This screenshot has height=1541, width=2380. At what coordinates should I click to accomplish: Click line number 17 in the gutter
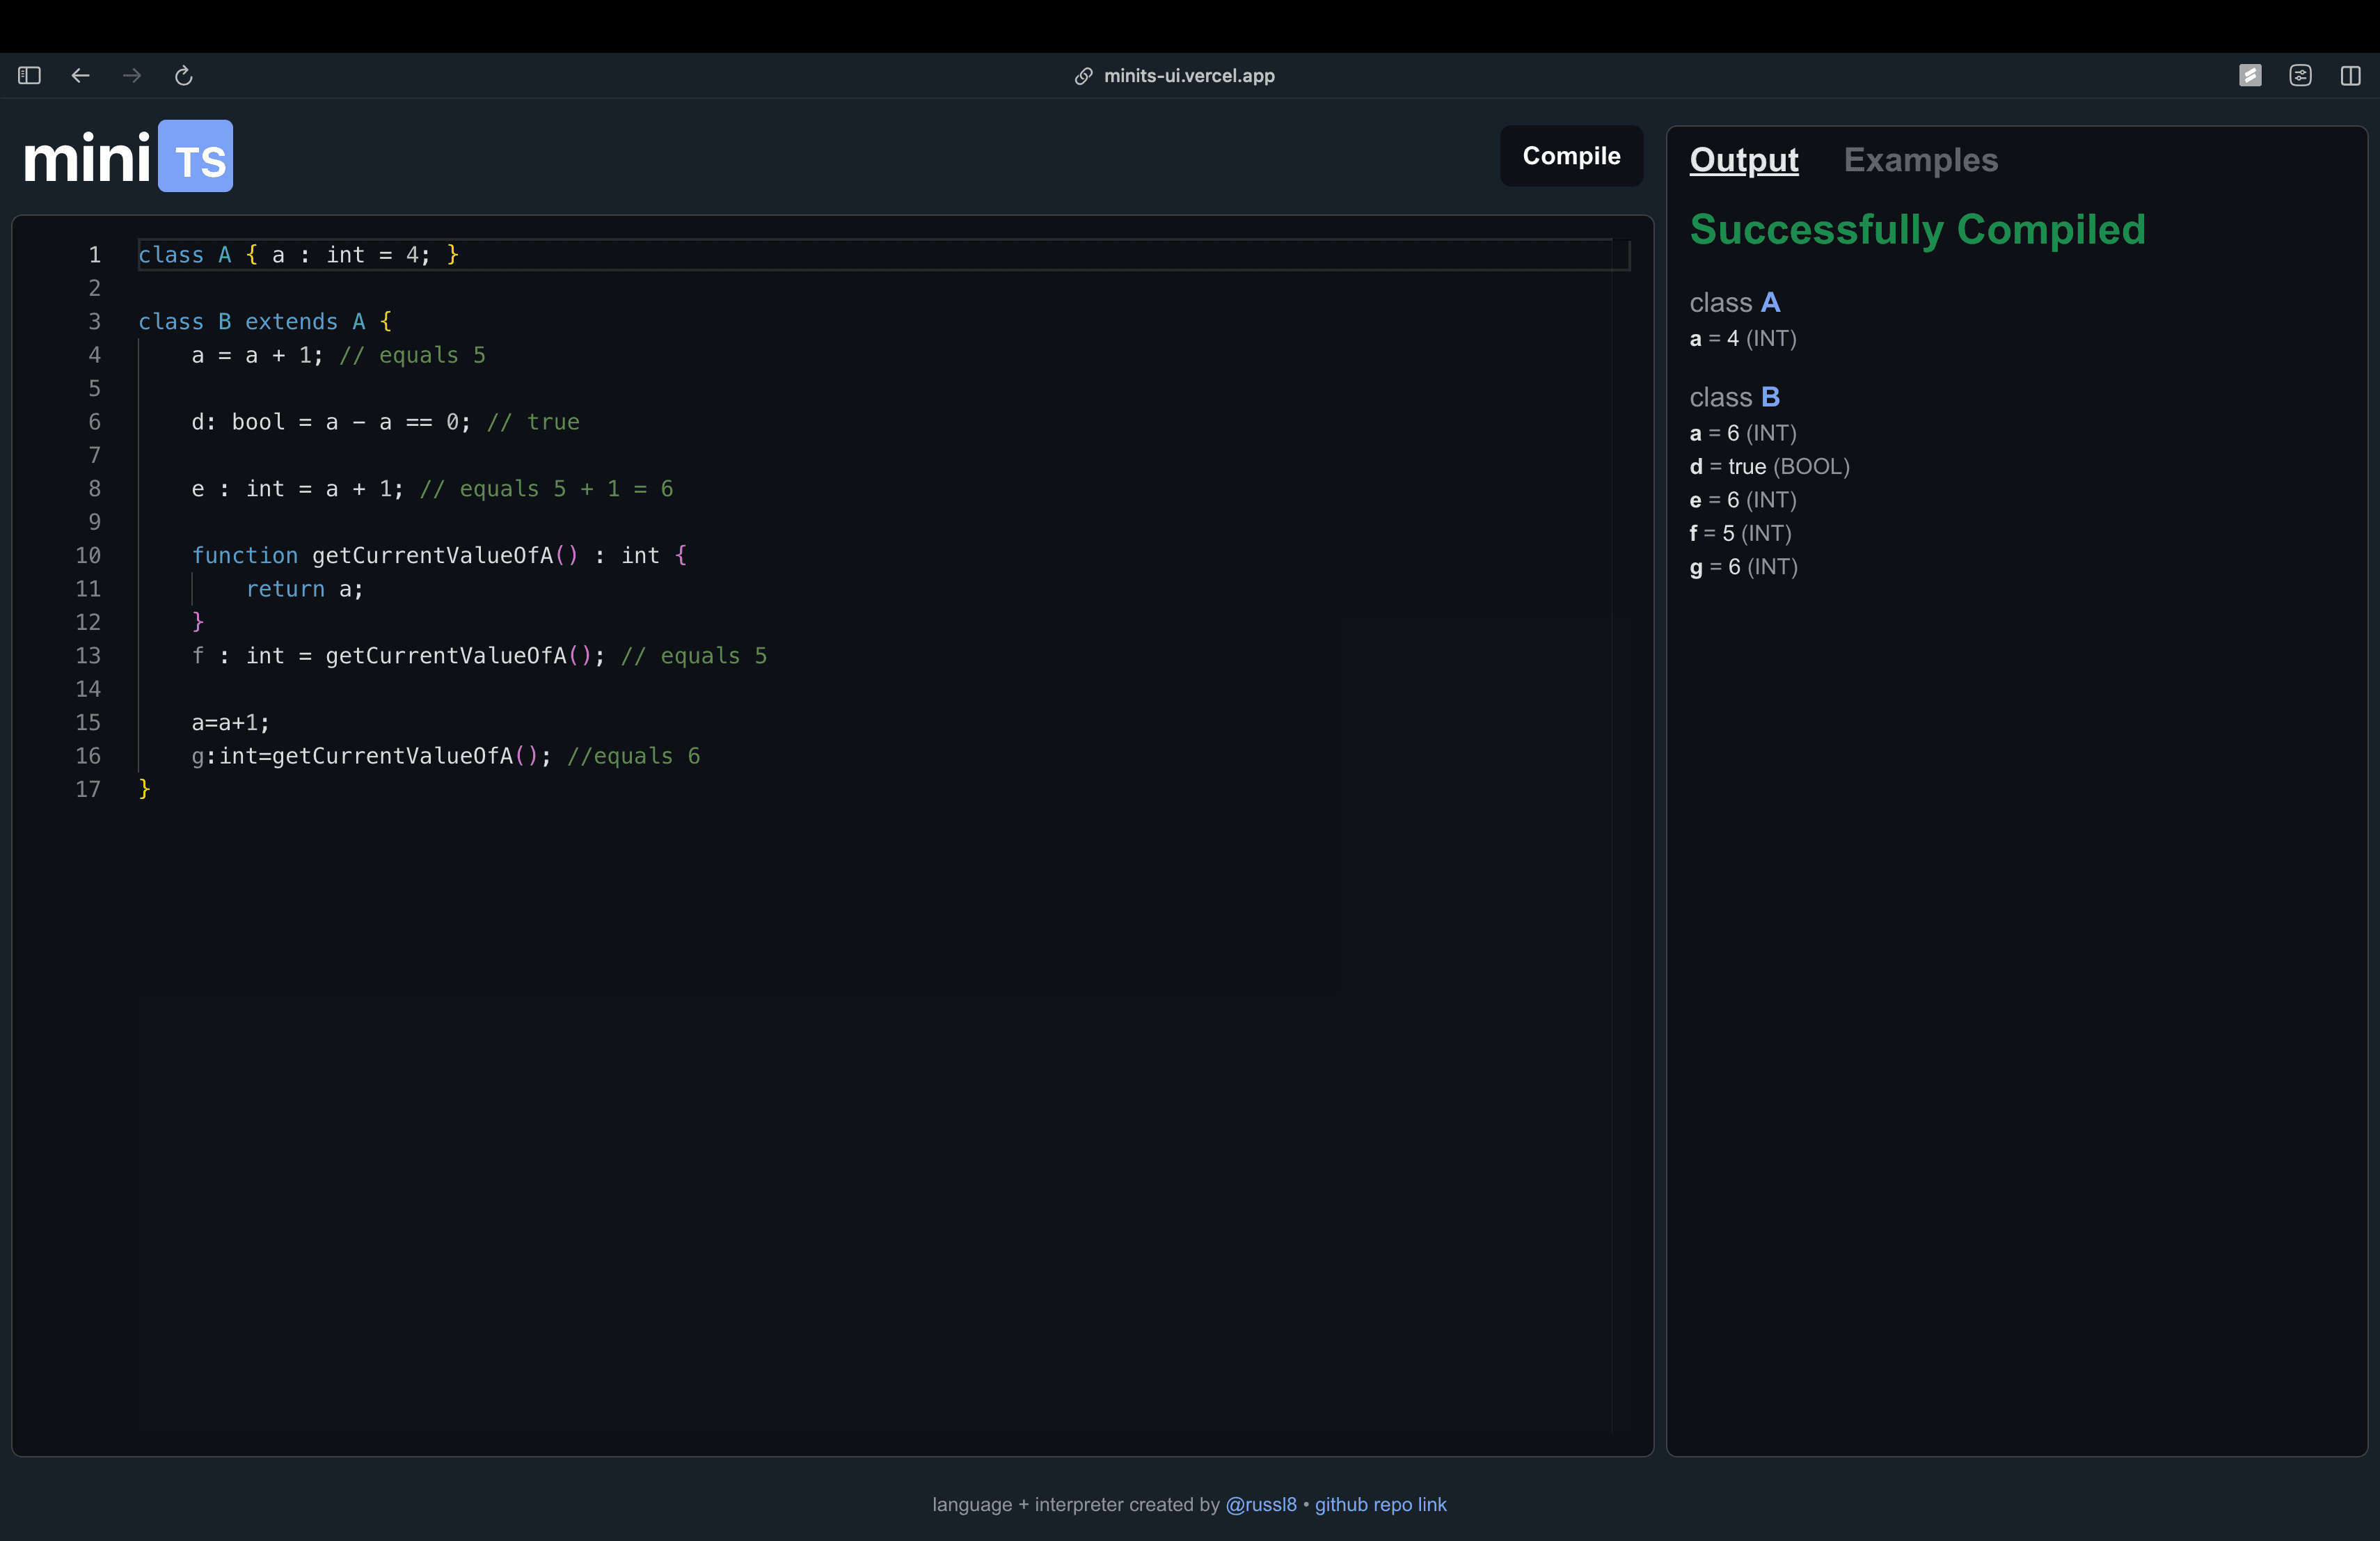[88, 789]
